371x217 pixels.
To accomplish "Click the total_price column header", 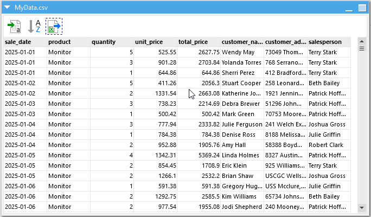I will click(x=199, y=42).
